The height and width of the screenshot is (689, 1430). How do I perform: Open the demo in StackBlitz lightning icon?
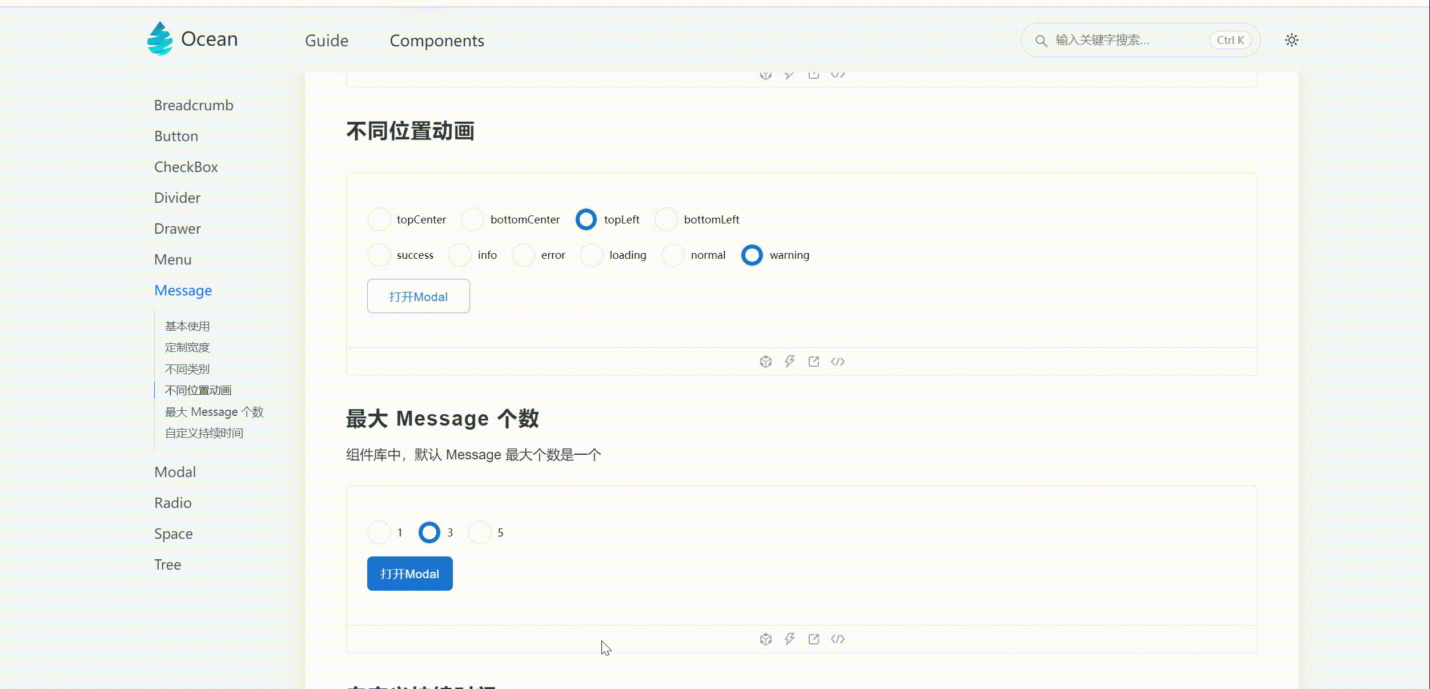(790, 361)
